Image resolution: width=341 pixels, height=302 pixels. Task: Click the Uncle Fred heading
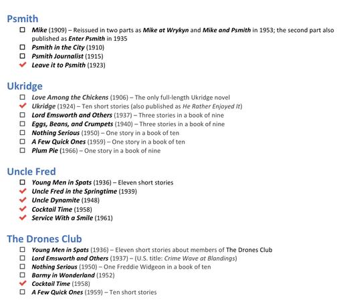tap(31, 172)
